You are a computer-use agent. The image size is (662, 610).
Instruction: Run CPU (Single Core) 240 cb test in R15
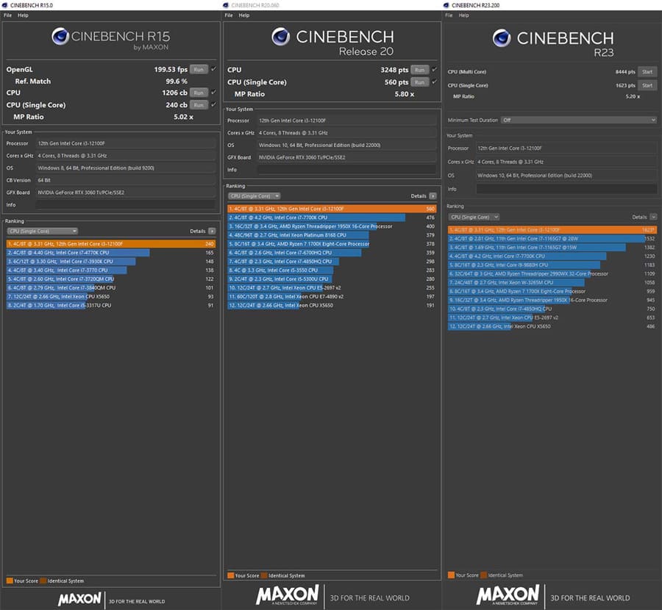[x=199, y=105]
